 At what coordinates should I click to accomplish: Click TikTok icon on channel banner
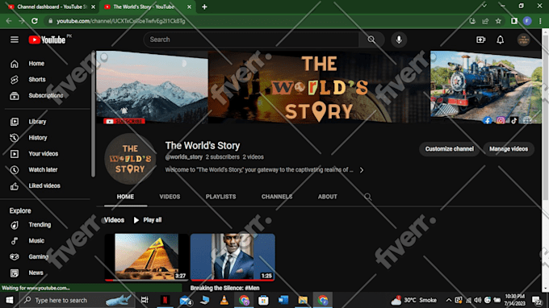coord(513,121)
